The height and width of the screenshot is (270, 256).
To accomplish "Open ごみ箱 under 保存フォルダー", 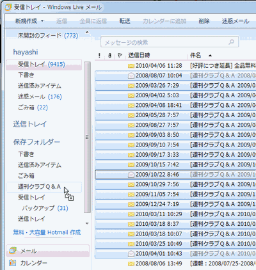I will point(26,176).
